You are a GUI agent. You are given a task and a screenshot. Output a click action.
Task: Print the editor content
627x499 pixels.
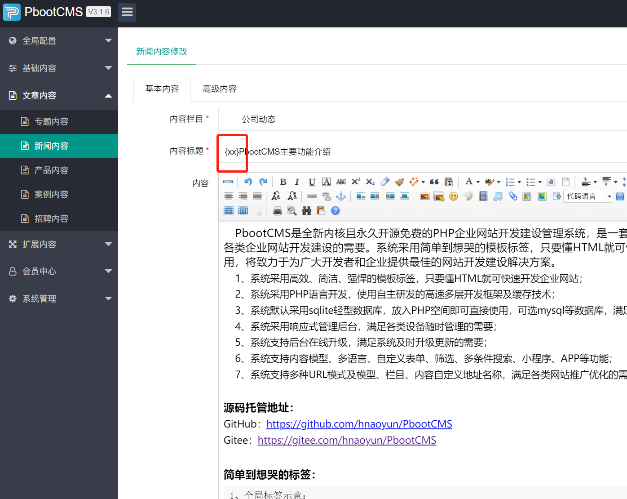pos(278,211)
